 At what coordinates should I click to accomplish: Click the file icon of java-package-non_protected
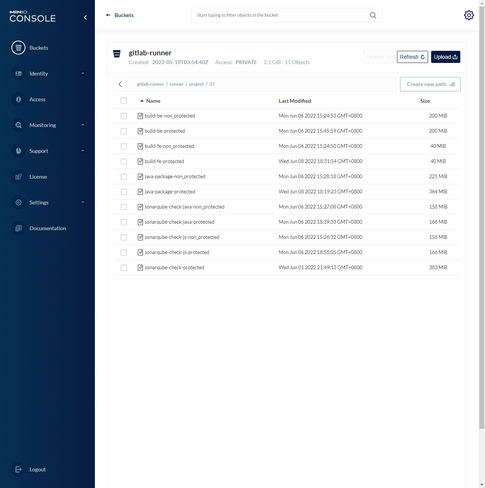(x=140, y=177)
